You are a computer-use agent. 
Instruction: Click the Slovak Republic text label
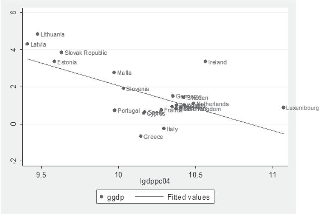(x=86, y=53)
